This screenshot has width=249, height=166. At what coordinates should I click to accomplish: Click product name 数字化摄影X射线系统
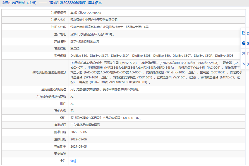(85, 41)
